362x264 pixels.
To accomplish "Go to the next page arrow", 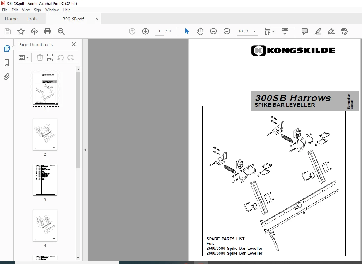I will pyautogui.click(x=145, y=31).
